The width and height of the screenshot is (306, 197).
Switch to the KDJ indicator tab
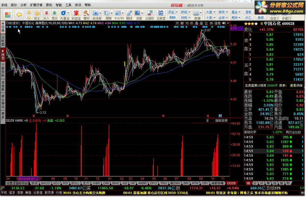click(x=57, y=183)
